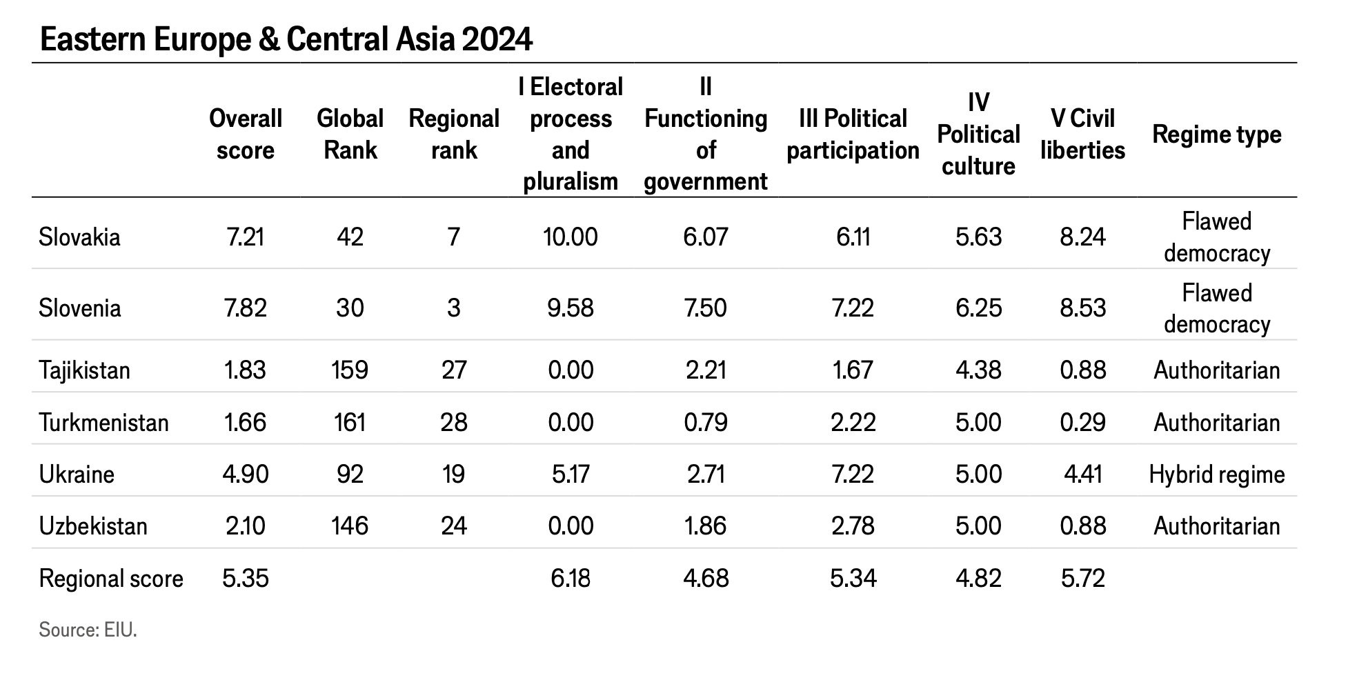Select the Global Rank column header

pyautogui.click(x=350, y=134)
